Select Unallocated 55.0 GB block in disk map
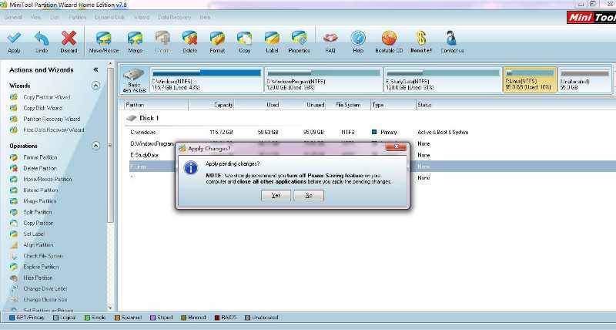 coord(584,80)
